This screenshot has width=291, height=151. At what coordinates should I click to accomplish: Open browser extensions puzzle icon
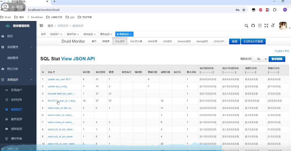click(274, 10)
